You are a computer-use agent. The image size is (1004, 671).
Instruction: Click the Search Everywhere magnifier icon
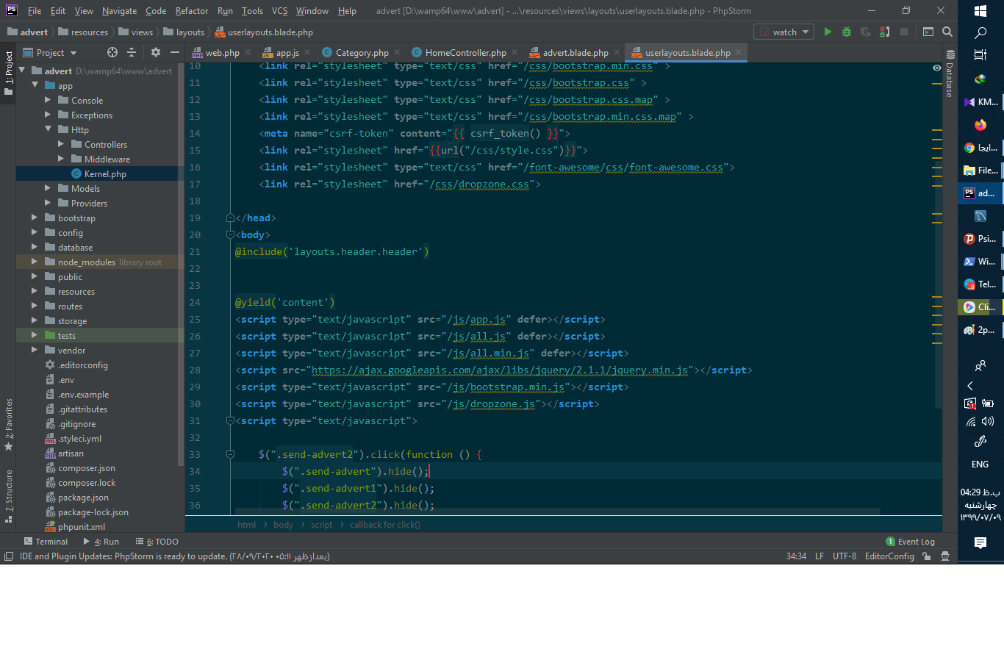(947, 32)
